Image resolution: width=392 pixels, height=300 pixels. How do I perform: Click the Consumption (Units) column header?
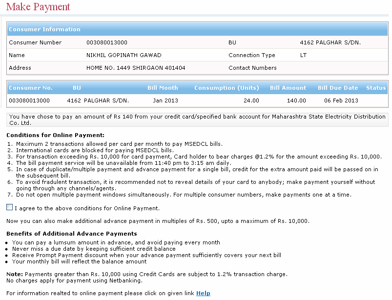click(227, 88)
